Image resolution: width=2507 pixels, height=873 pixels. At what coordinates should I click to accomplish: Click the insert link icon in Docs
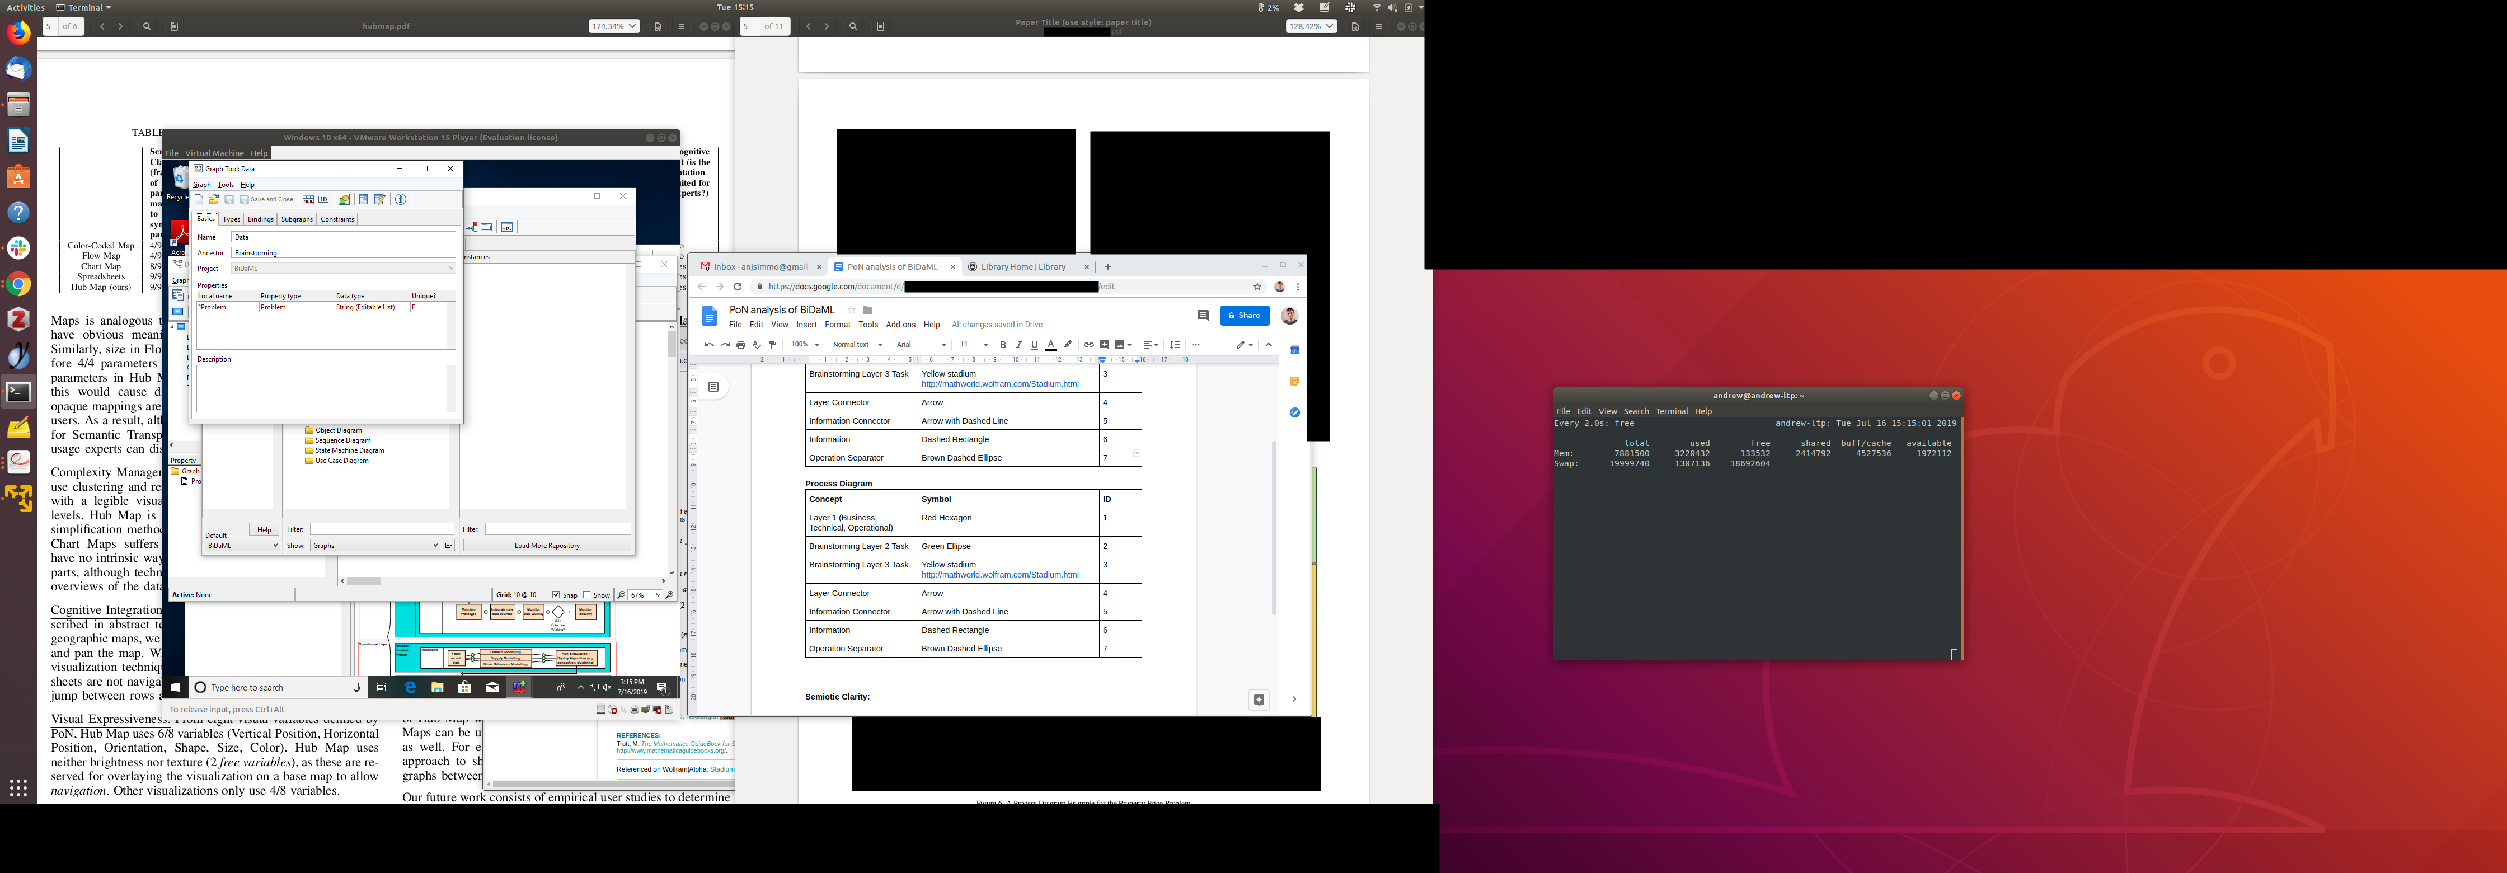(x=1088, y=345)
